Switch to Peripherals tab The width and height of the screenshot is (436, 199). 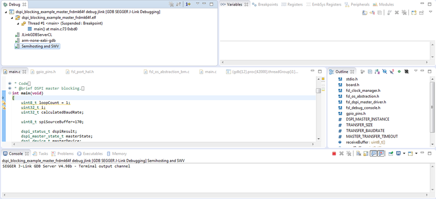click(x=357, y=4)
